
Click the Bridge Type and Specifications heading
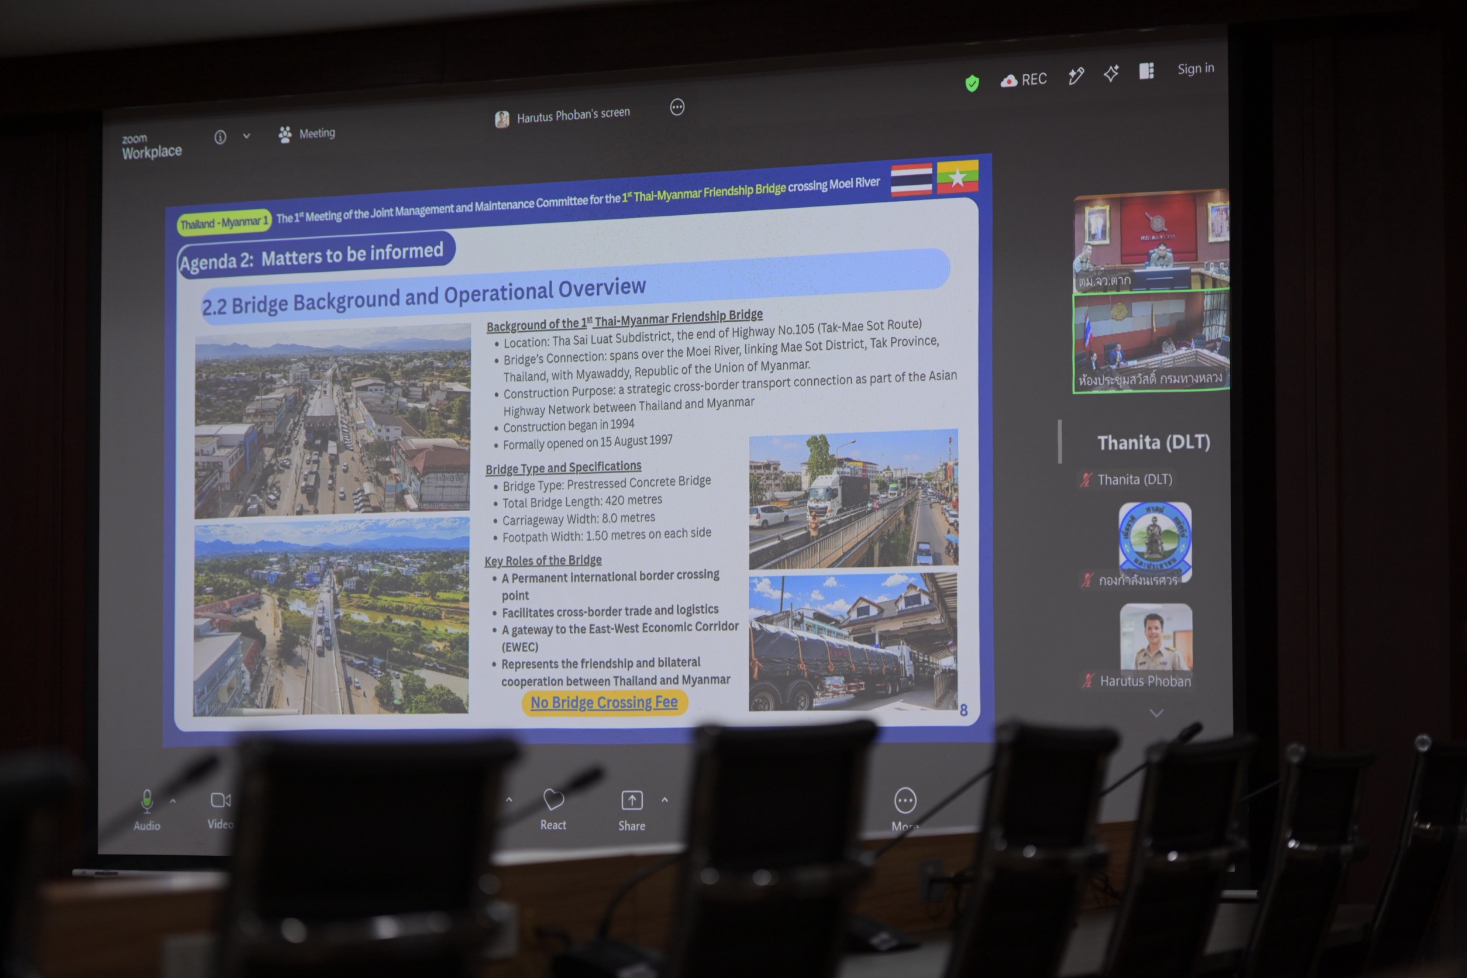click(x=563, y=468)
